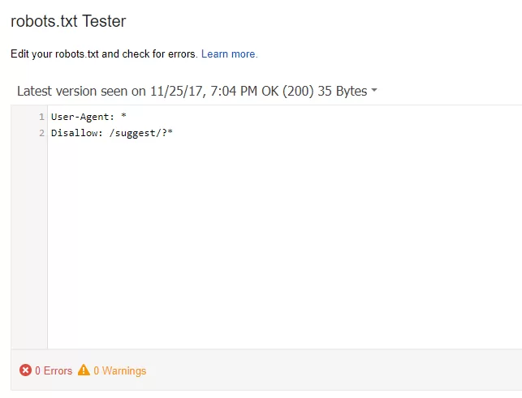Click the empty editor area below the rules
The image size is (522, 398).
point(276,243)
